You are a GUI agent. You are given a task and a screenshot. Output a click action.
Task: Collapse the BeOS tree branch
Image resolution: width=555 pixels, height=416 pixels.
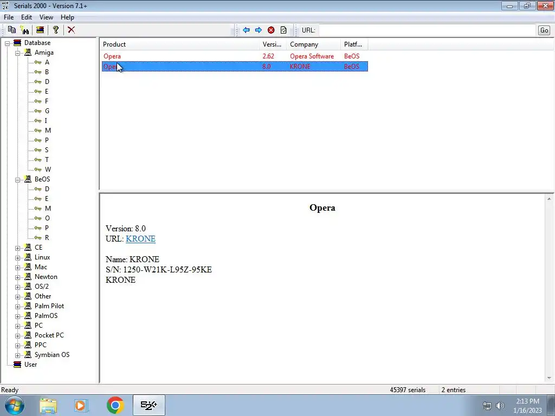coord(17,180)
